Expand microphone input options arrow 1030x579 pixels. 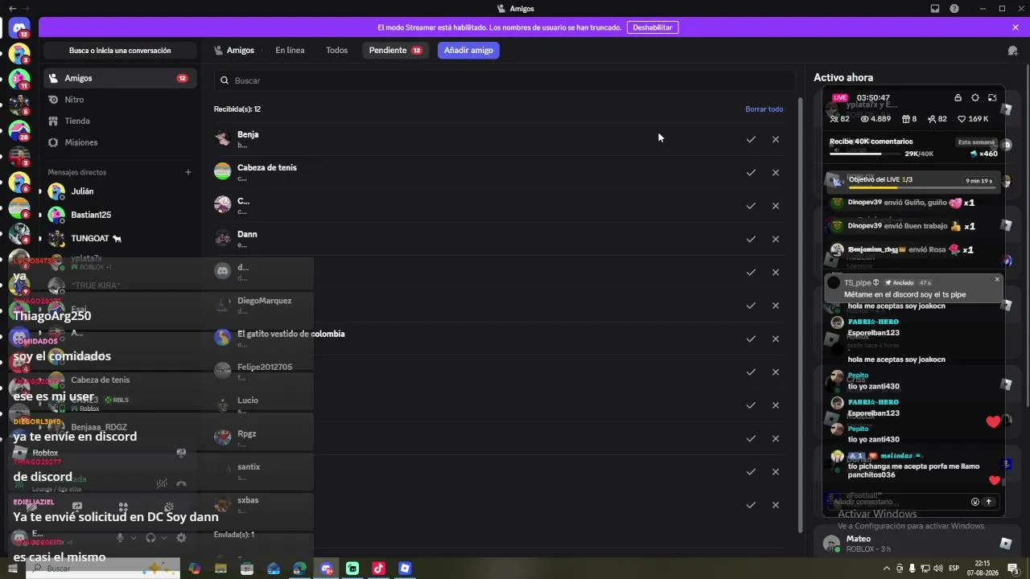133,537
